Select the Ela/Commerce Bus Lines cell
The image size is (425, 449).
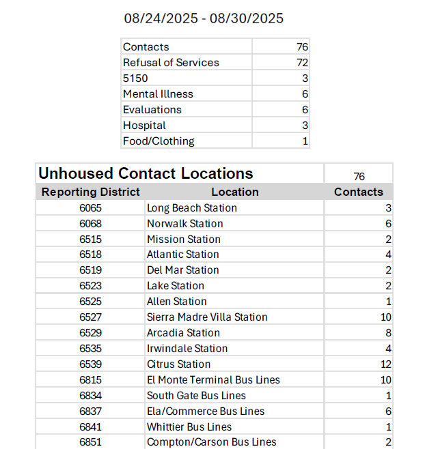pos(206,411)
